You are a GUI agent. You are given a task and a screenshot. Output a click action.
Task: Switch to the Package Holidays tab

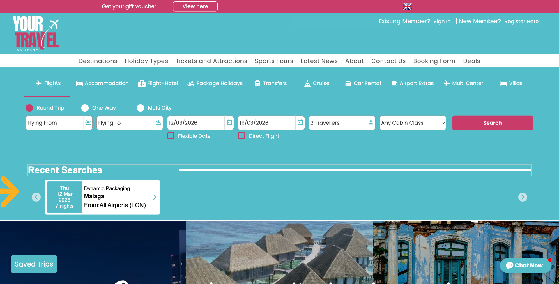click(x=215, y=83)
